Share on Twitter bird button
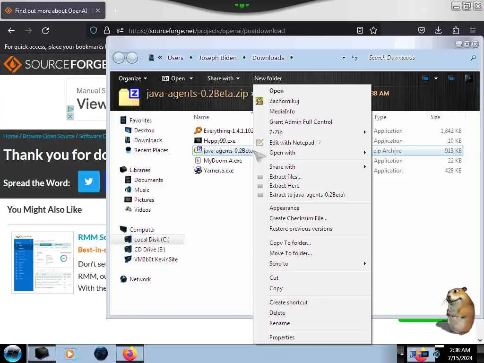Image resolution: width=484 pixels, height=363 pixels. tap(88, 181)
